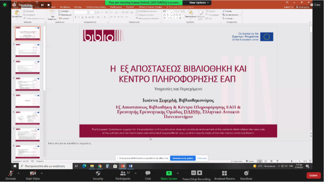Viewport: 325px width, 183px height.
Task: Click Quick Styles button
Action: [x=201, y=15]
